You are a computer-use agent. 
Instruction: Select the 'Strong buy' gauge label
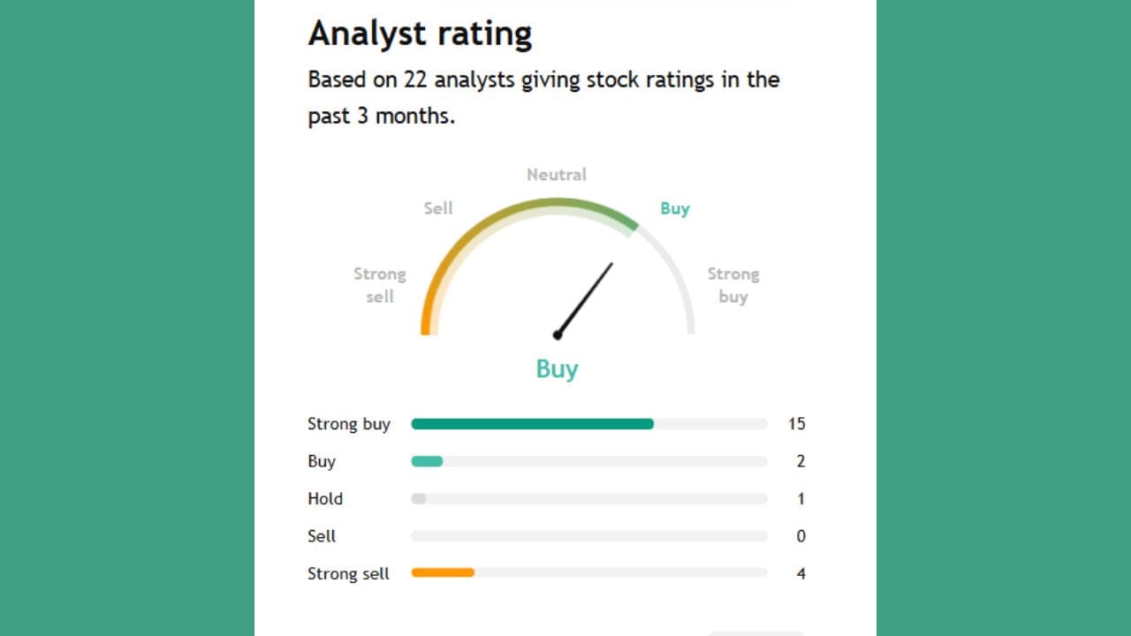click(733, 285)
